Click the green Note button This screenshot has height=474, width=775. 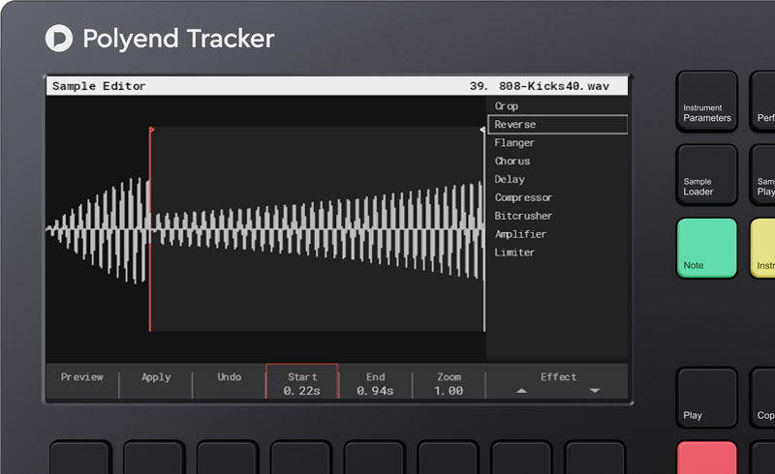(x=707, y=249)
